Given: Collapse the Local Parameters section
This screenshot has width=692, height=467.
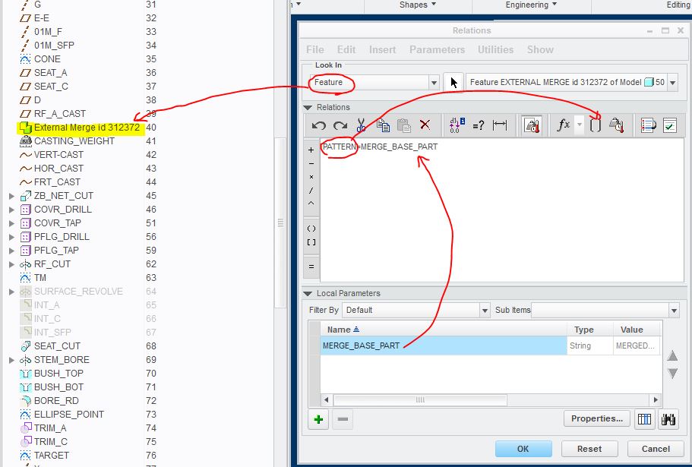Looking at the screenshot, I should click(307, 293).
